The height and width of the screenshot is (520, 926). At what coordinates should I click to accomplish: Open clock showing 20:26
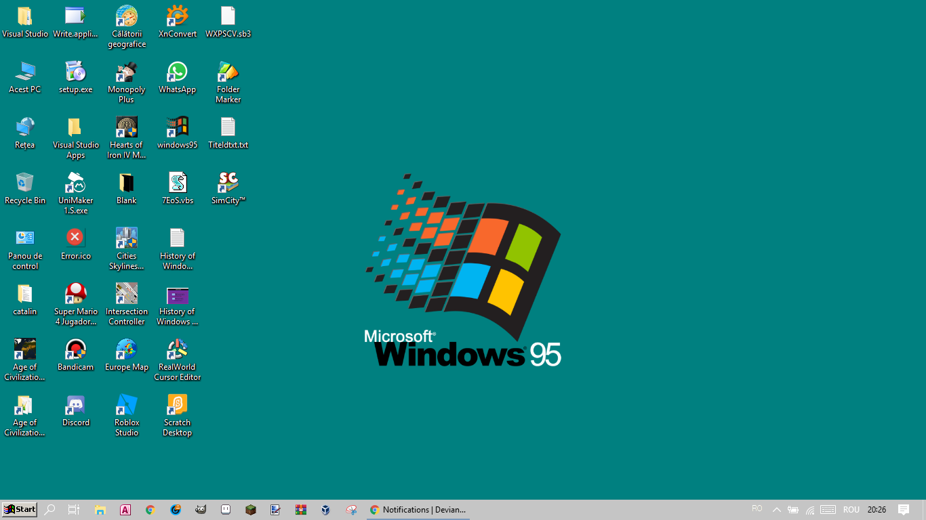(877, 510)
